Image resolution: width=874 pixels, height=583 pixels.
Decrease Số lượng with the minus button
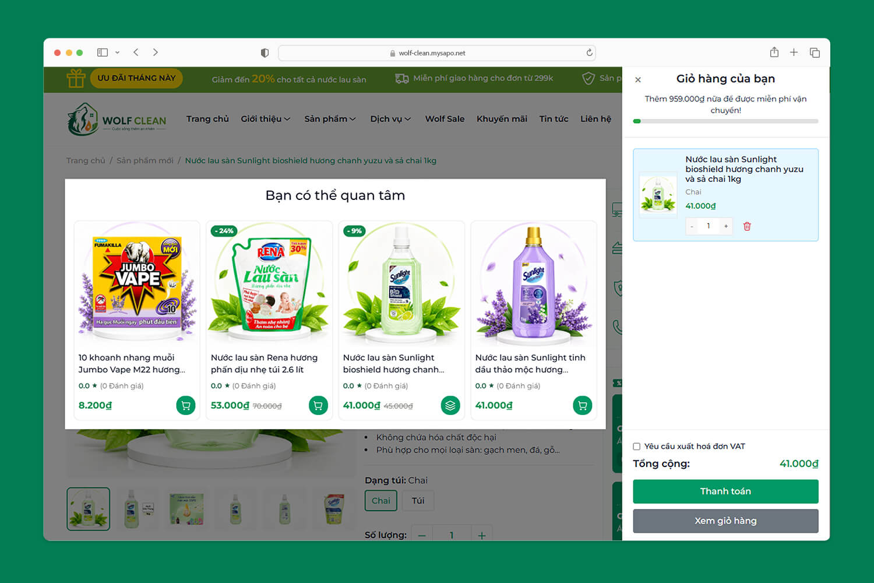[x=422, y=535]
